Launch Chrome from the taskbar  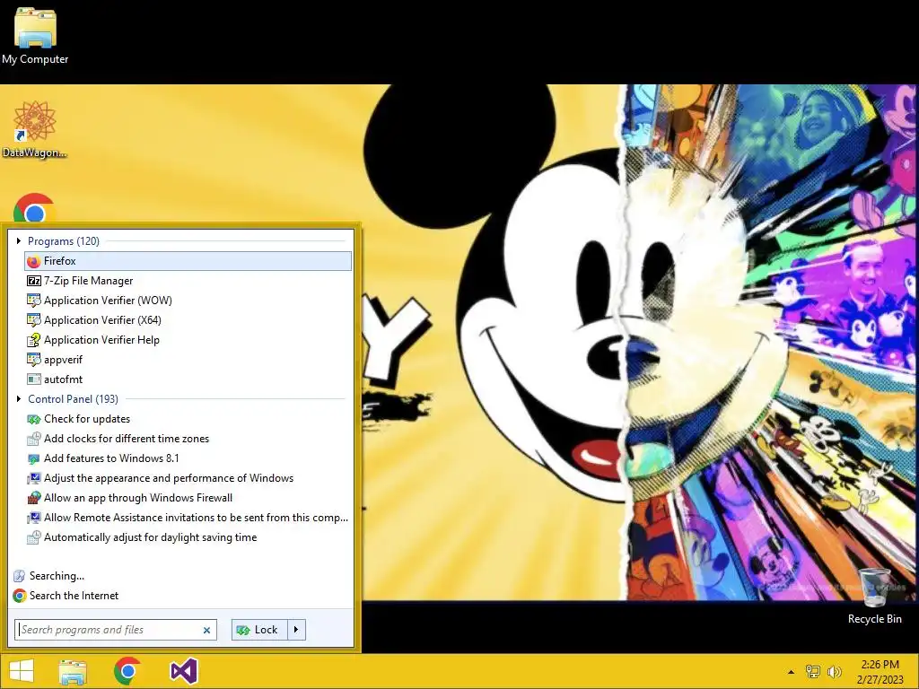tap(127, 671)
